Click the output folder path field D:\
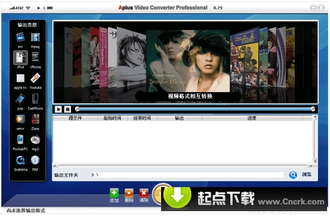Viewport: 330px width, 217px height. pos(187,175)
